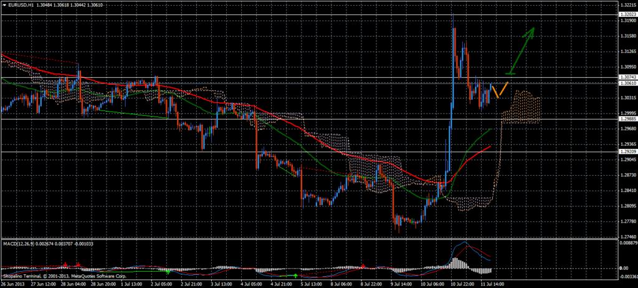Viewport: 638px width, 288px height.
Task: Click the 1.32215 price axis value
Action: 628,5
